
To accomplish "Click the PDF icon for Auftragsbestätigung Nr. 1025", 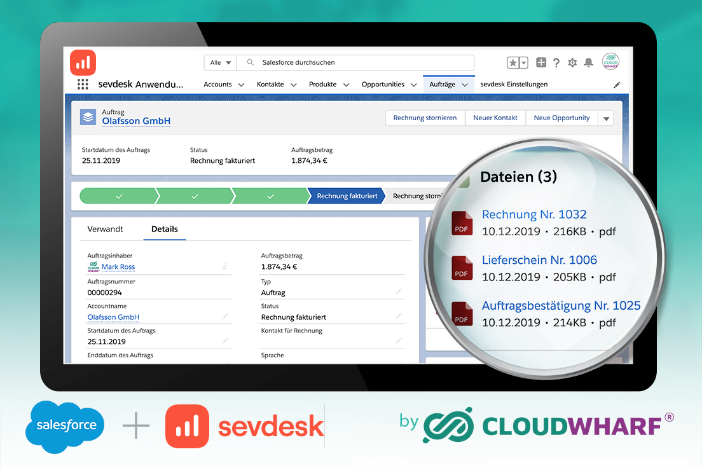I will [x=462, y=313].
